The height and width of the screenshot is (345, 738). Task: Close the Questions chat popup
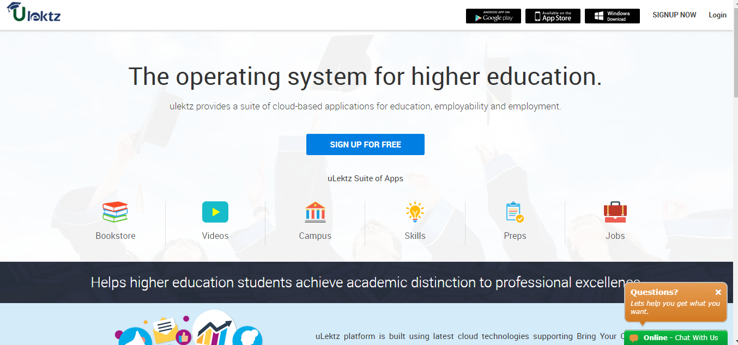[x=718, y=292]
